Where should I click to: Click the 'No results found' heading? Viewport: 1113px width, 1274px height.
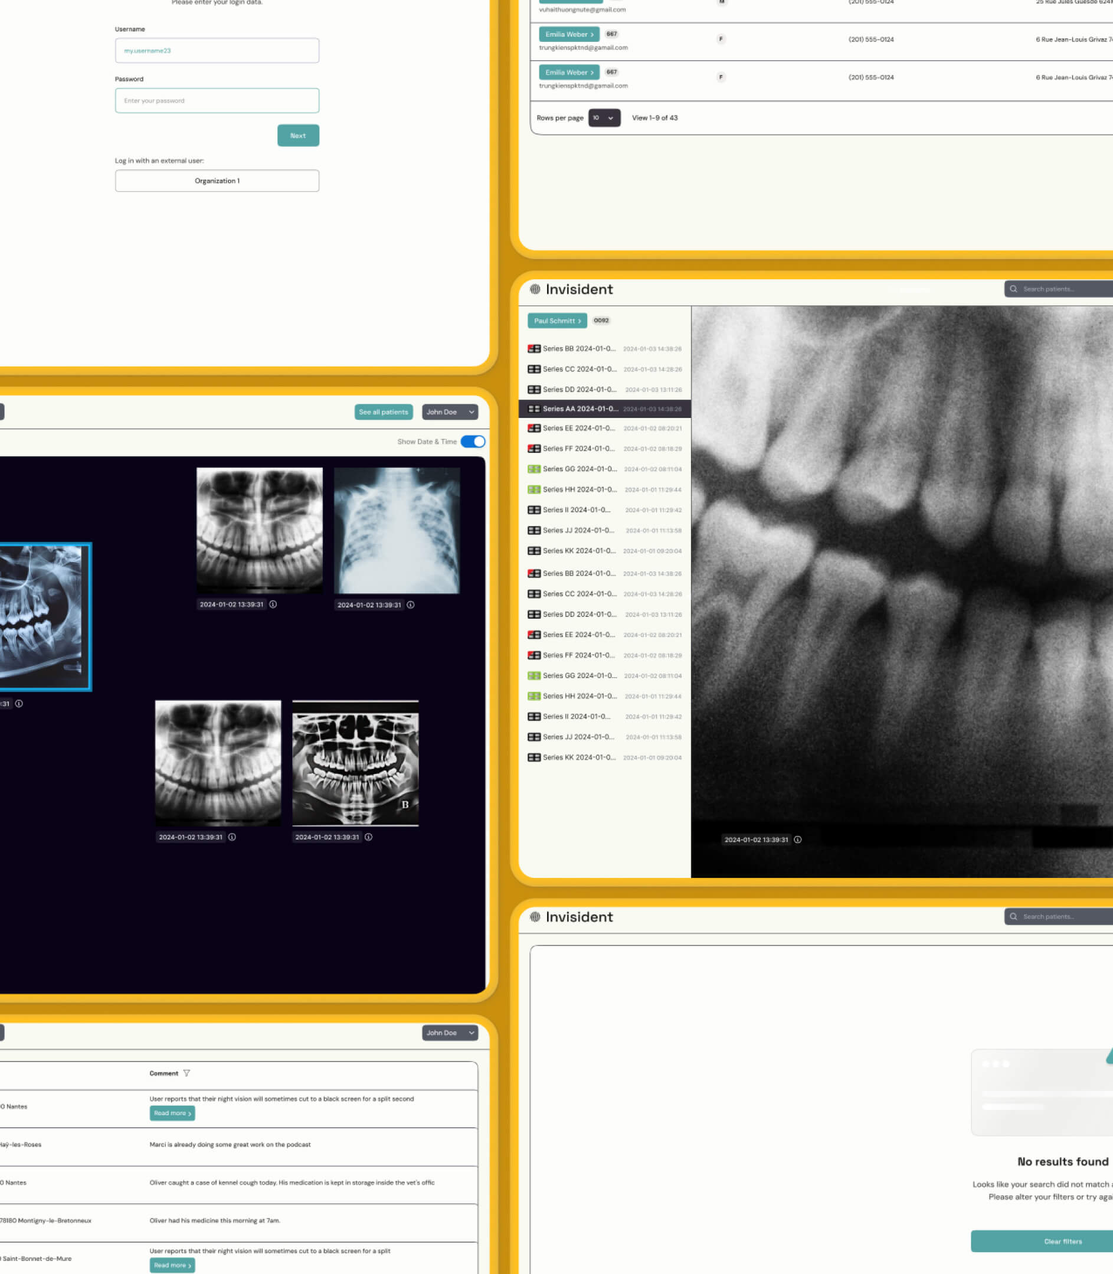1063,1162
